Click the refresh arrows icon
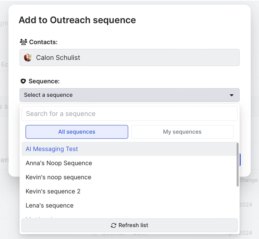This screenshot has height=239, width=259. tap(113, 225)
